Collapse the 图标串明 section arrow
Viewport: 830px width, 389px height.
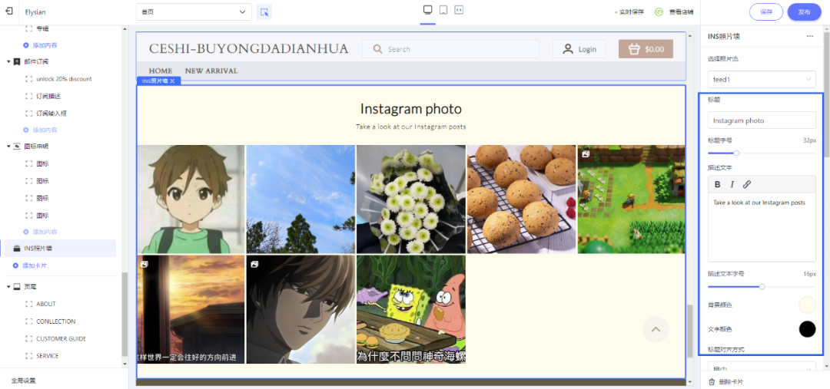(x=9, y=146)
